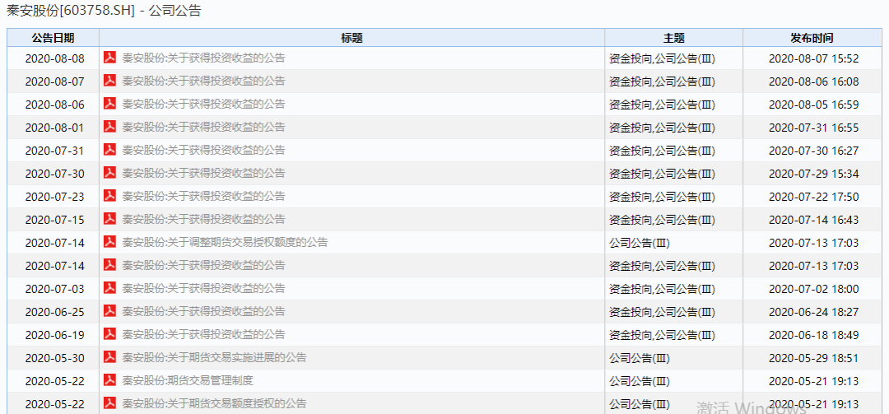The width and height of the screenshot is (889, 414).
Task: Open 秦安股份:期货交易管理制度 title link
Action: pos(188,381)
